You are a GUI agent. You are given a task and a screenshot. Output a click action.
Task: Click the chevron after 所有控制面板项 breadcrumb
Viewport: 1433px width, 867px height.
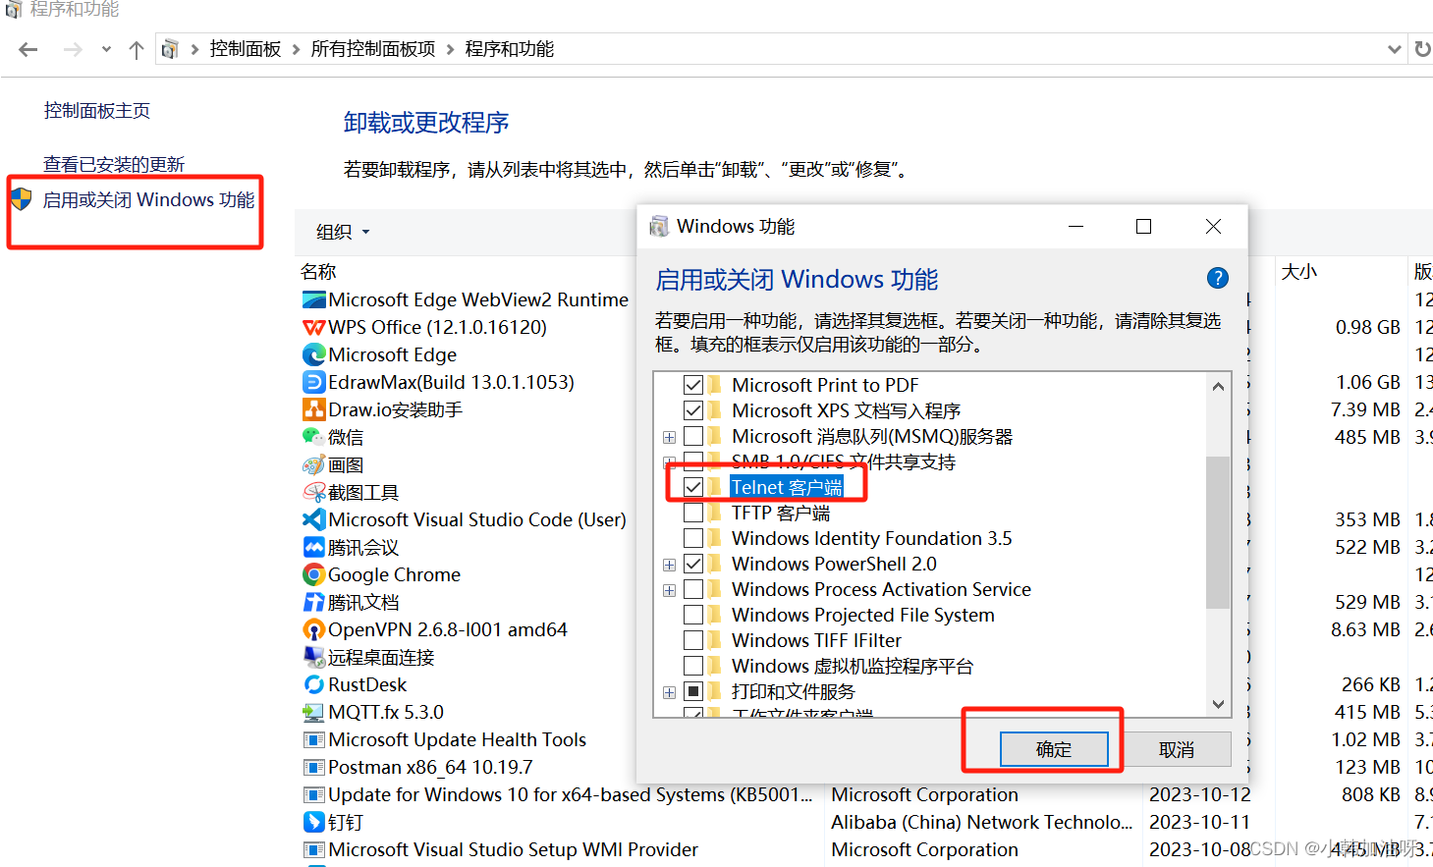[450, 49]
